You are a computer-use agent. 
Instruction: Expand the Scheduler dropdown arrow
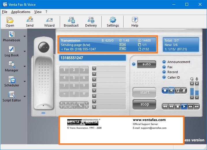point(25,82)
